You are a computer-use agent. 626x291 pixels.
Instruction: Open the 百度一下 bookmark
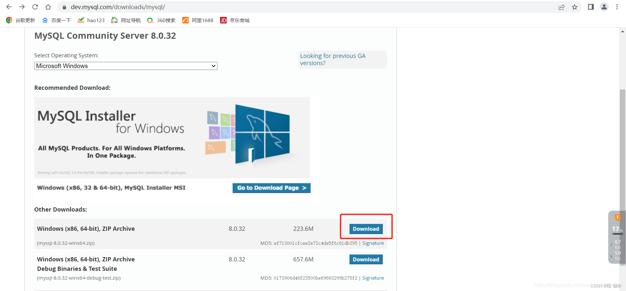(56, 20)
